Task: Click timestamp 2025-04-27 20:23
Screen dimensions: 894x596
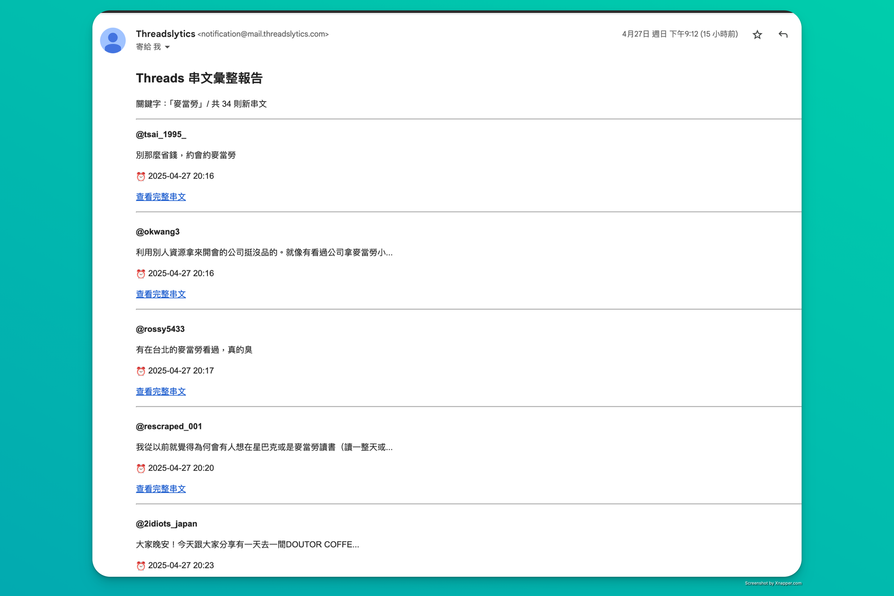Action: click(x=181, y=566)
